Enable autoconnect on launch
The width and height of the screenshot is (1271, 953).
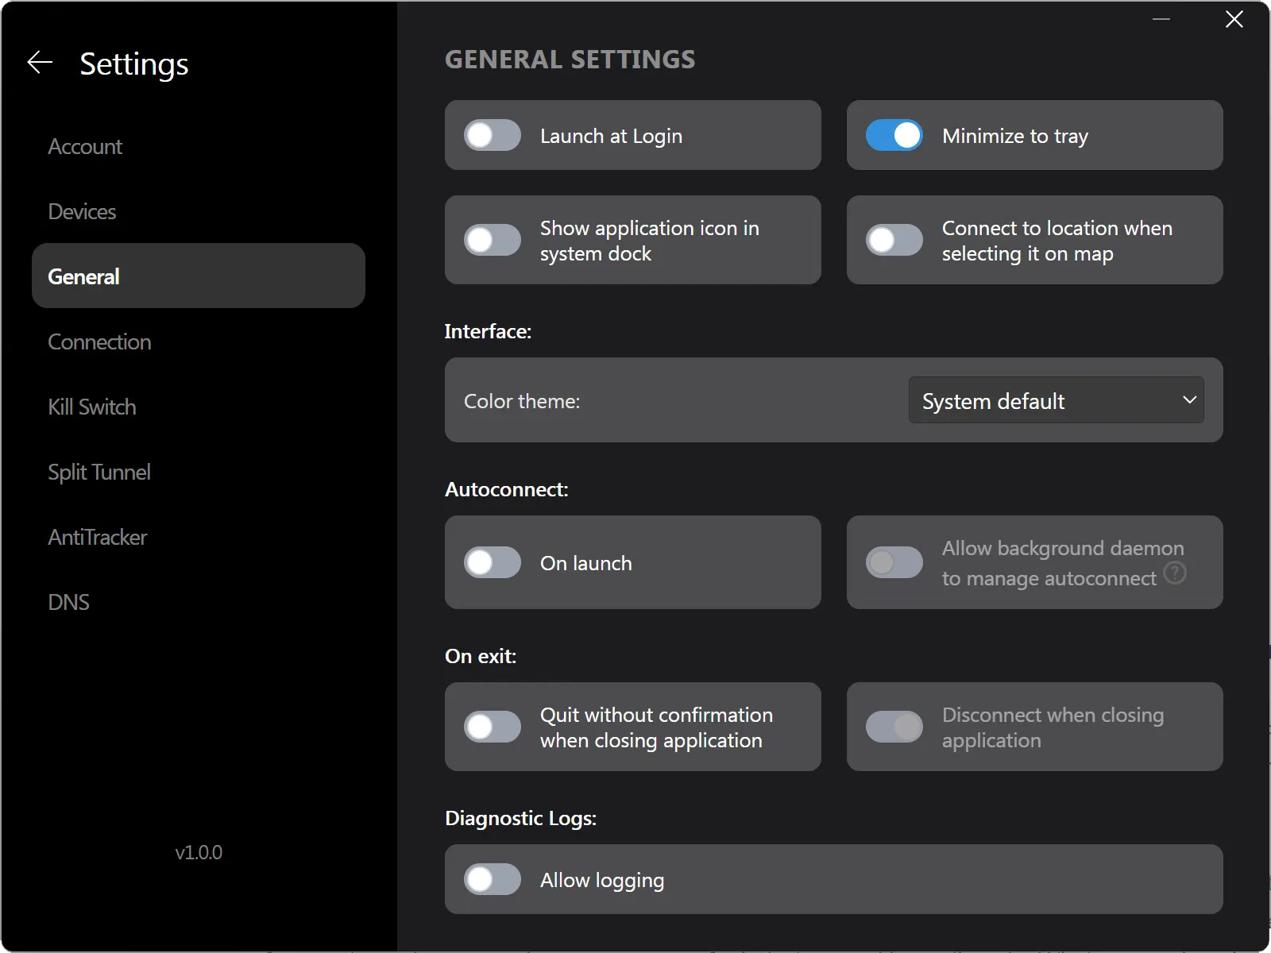point(492,562)
